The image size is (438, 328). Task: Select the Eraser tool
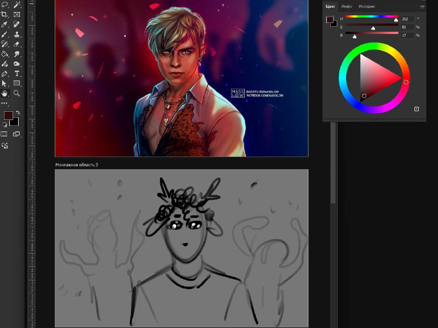[17, 44]
